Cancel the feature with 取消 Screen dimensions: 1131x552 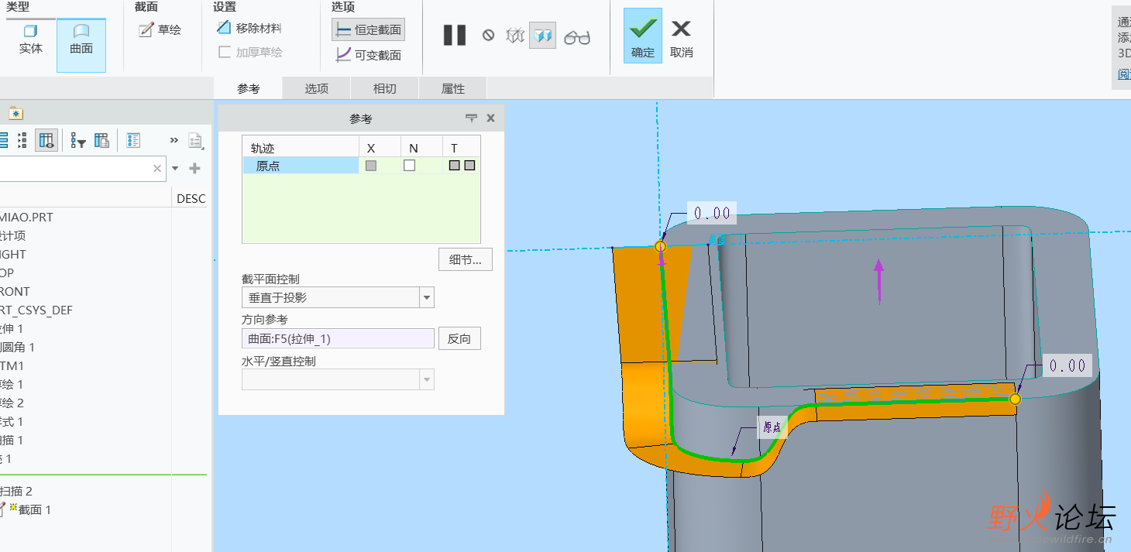coord(681,38)
